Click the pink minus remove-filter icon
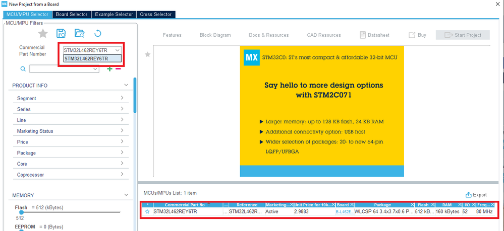504x231 pixels. point(118,68)
